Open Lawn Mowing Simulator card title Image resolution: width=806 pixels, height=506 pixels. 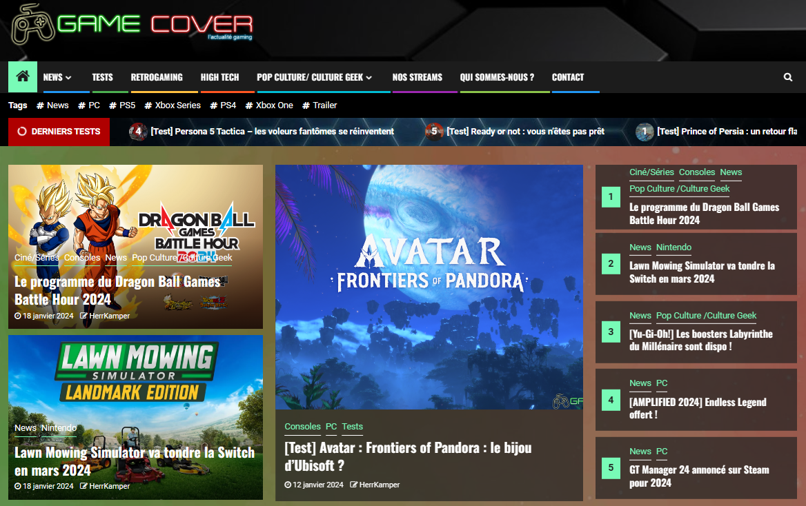pyautogui.click(x=135, y=461)
